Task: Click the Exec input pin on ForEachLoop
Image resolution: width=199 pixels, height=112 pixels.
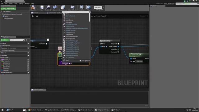Action: tap(101, 44)
